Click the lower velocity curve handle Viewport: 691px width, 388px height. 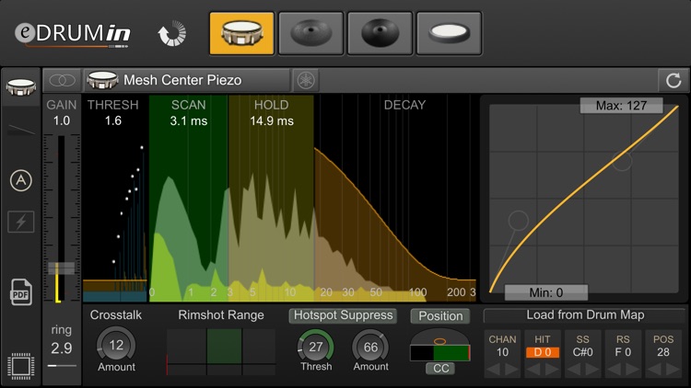point(518,221)
